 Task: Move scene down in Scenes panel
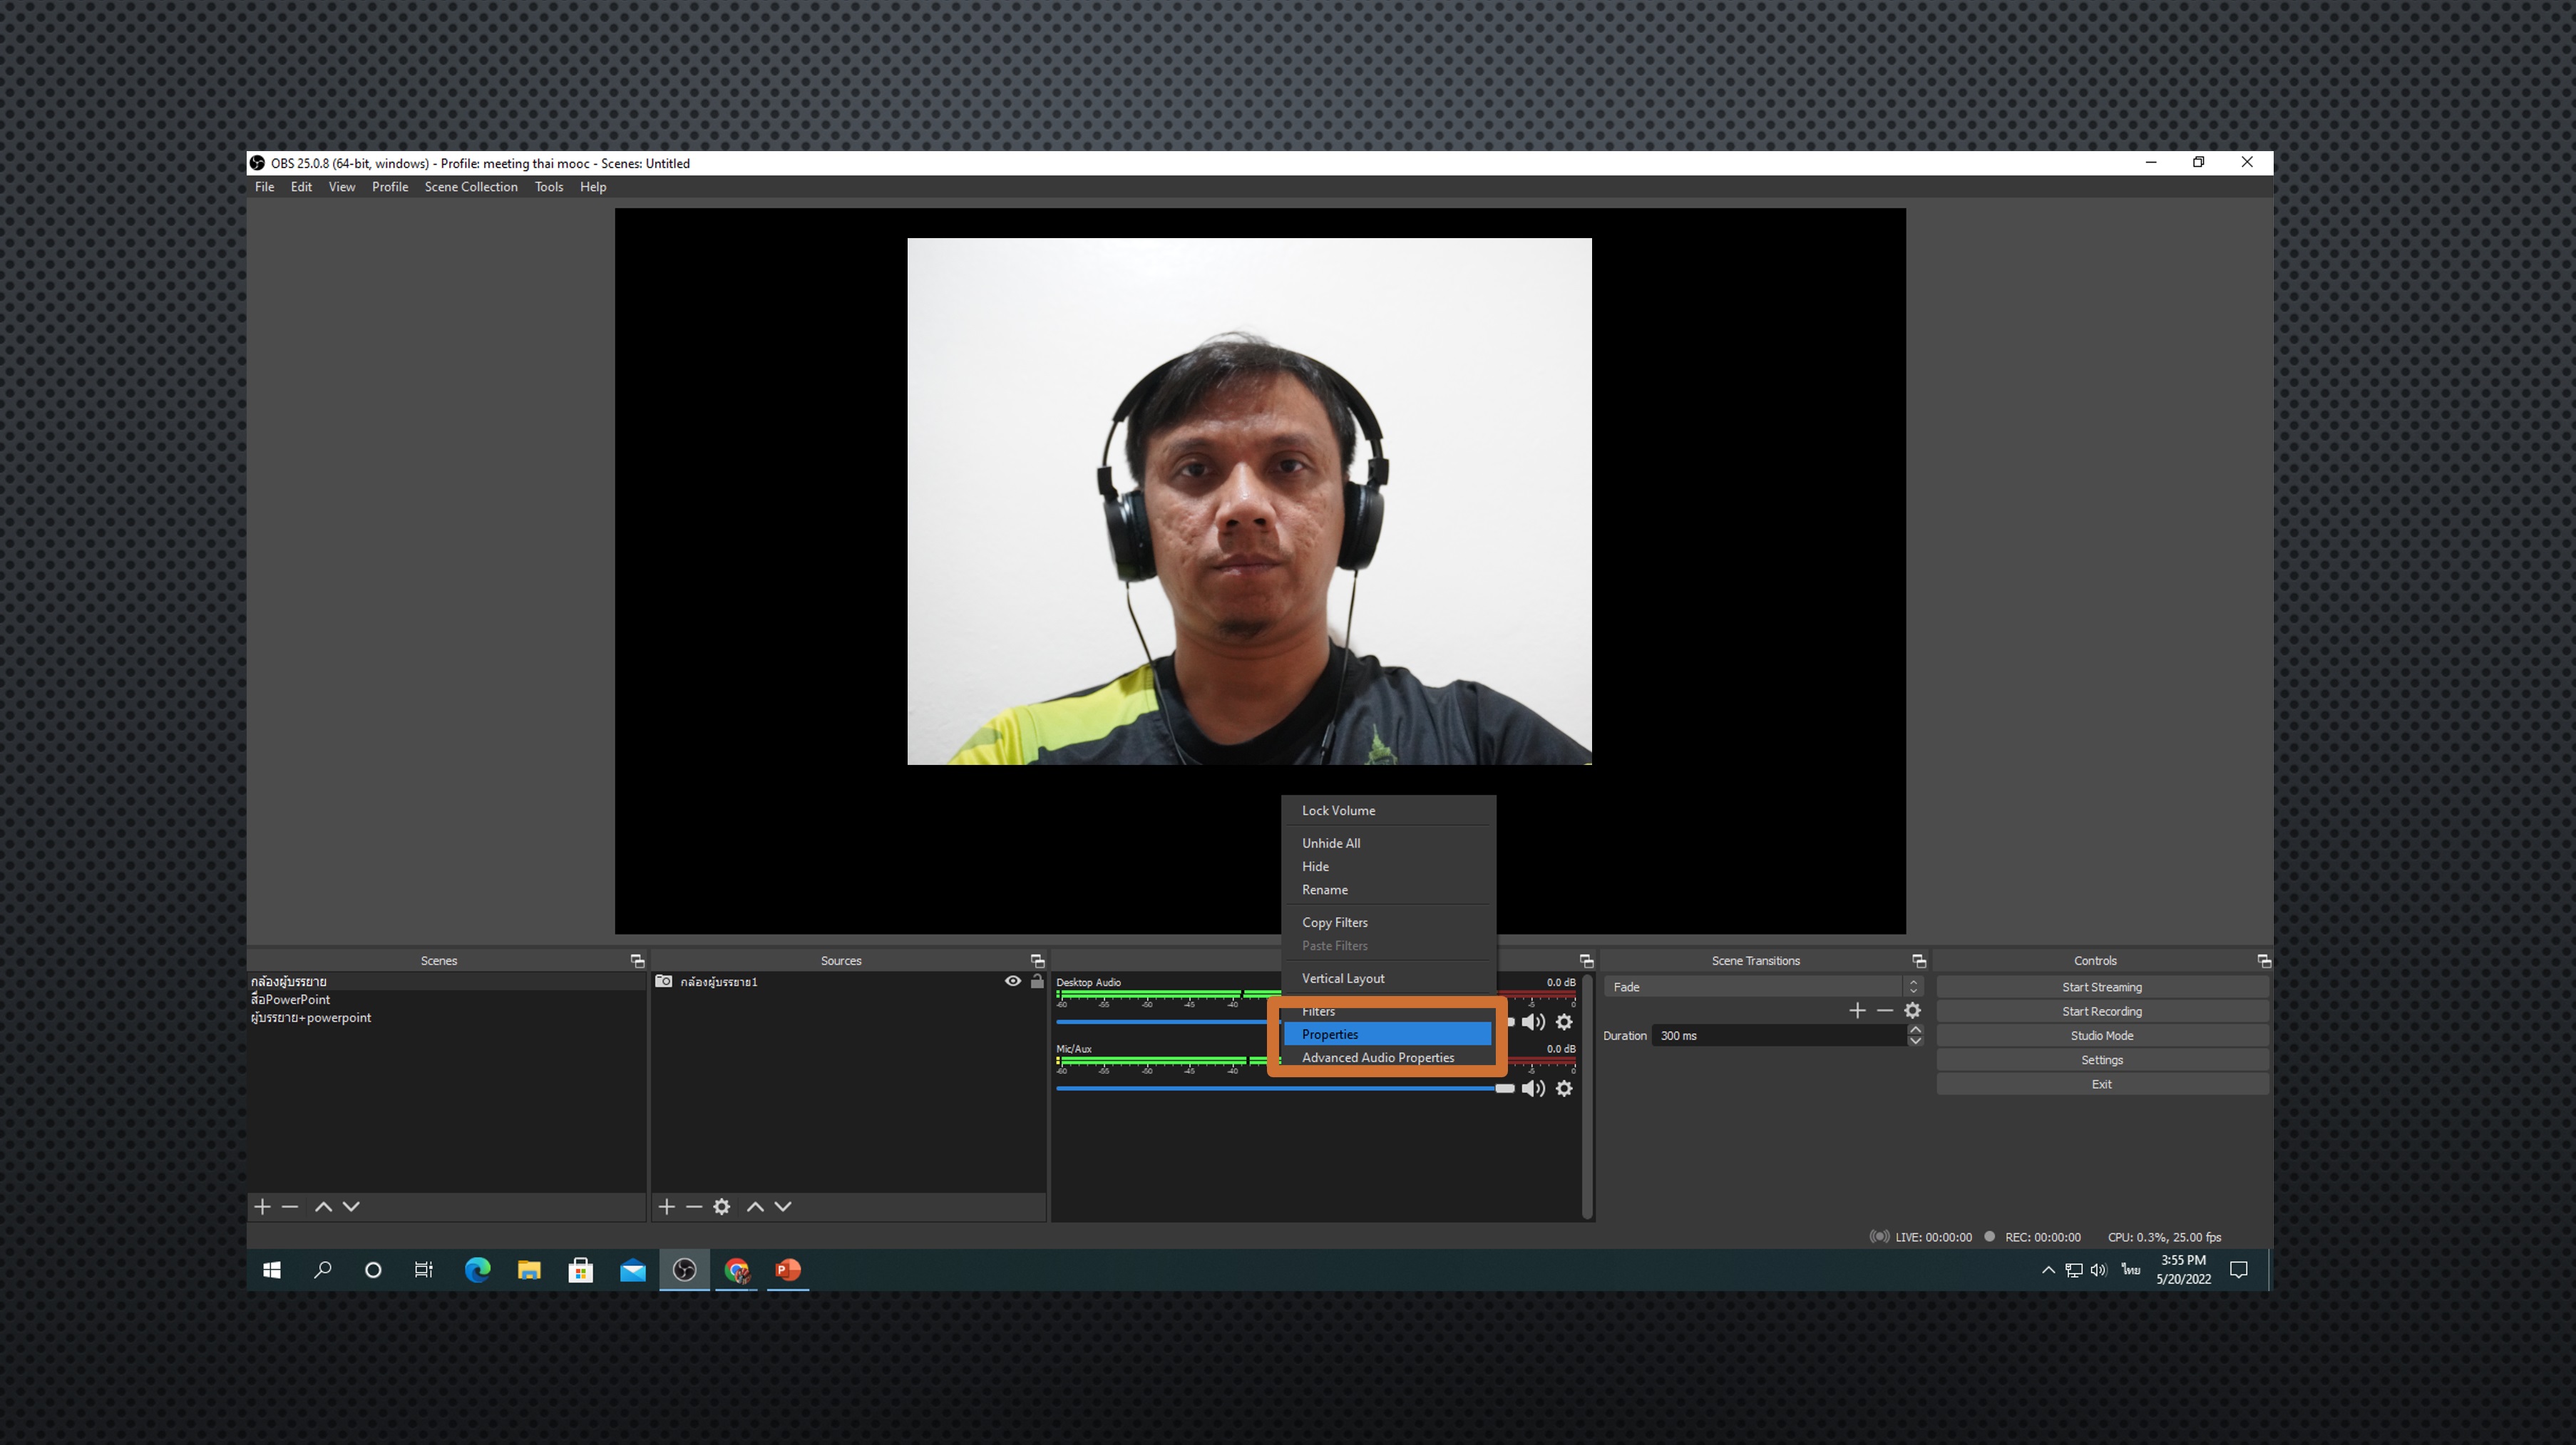(351, 1207)
